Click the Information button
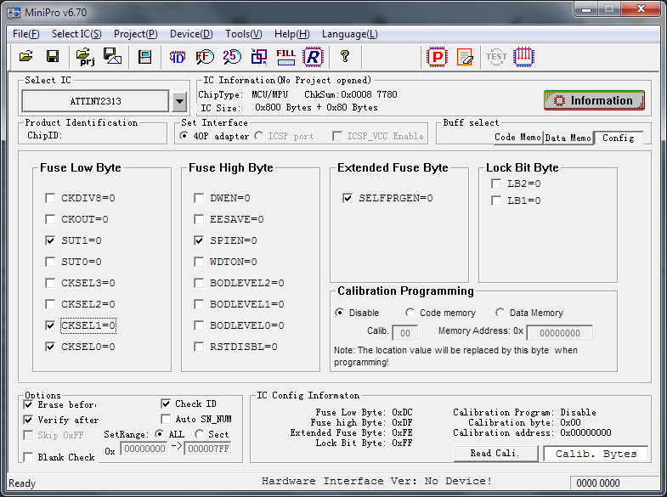Image resolution: width=667 pixels, height=497 pixels. (x=594, y=100)
